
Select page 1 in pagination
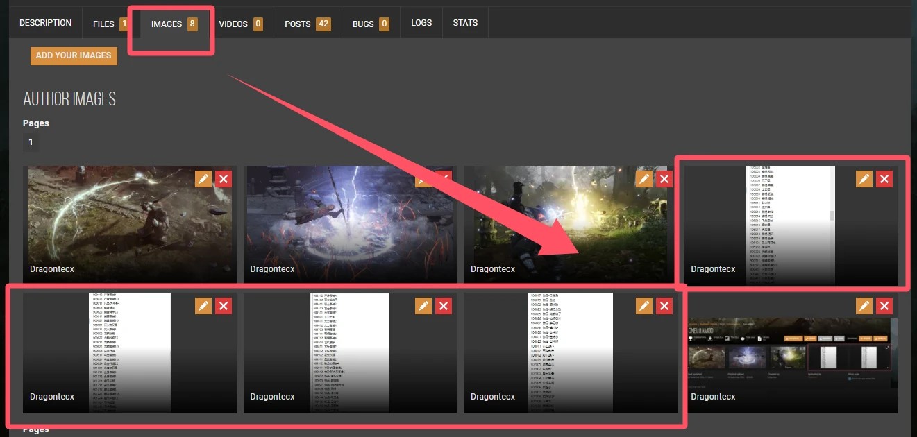click(31, 142)
